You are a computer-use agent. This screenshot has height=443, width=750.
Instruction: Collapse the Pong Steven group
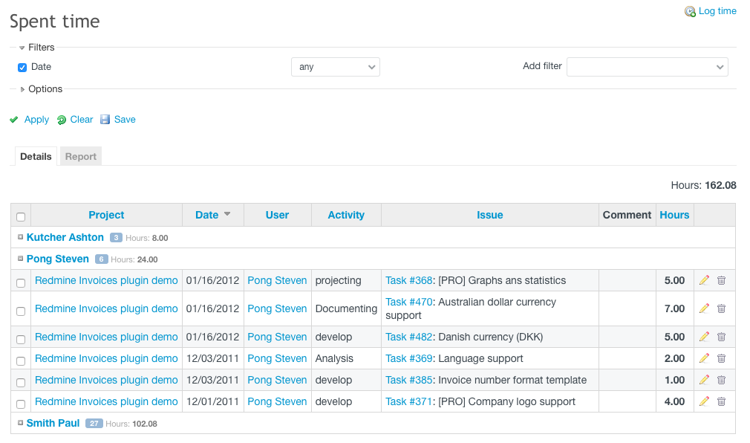(21, 259)
